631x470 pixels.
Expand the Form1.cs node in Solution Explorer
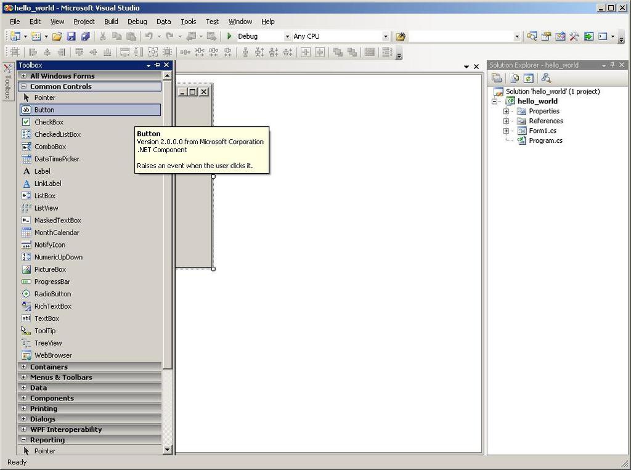507,131
